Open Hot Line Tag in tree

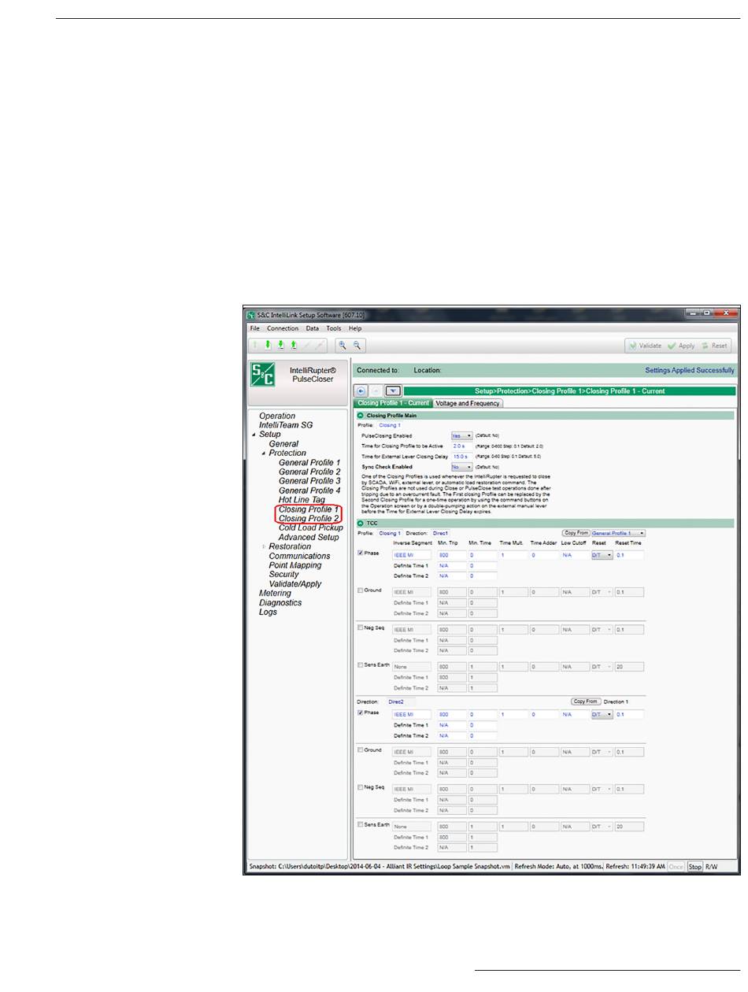click(302, 500)
